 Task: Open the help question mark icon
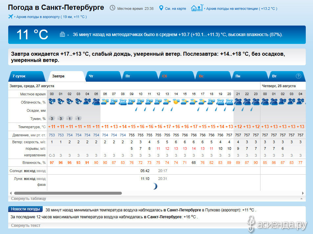(298, 76)
